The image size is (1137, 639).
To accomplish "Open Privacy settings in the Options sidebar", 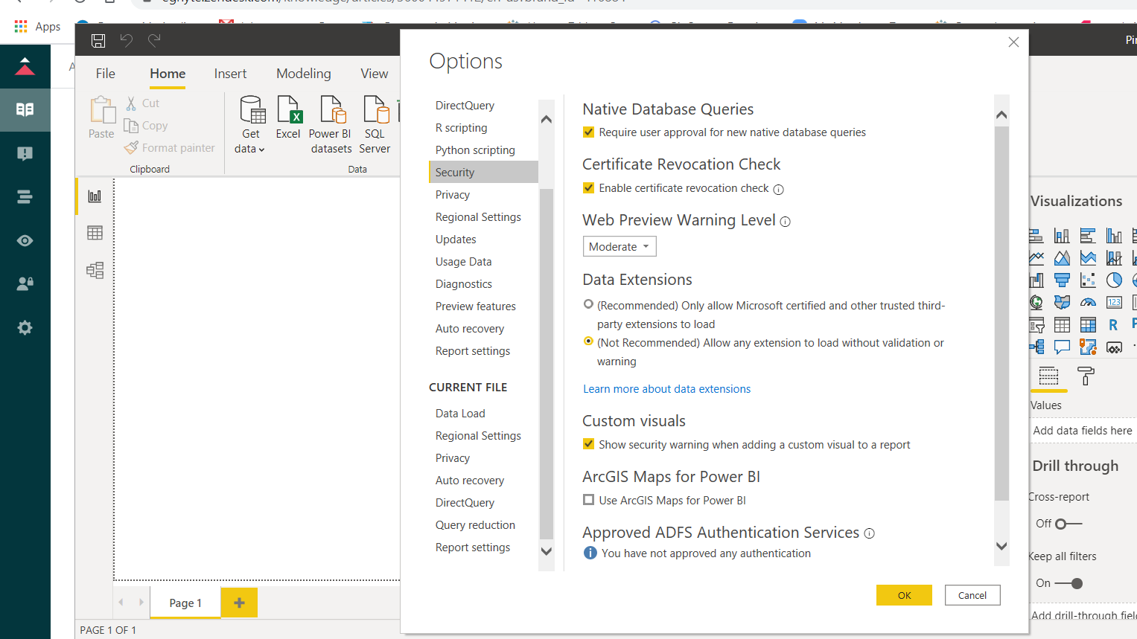I will [x=452, y=194].
